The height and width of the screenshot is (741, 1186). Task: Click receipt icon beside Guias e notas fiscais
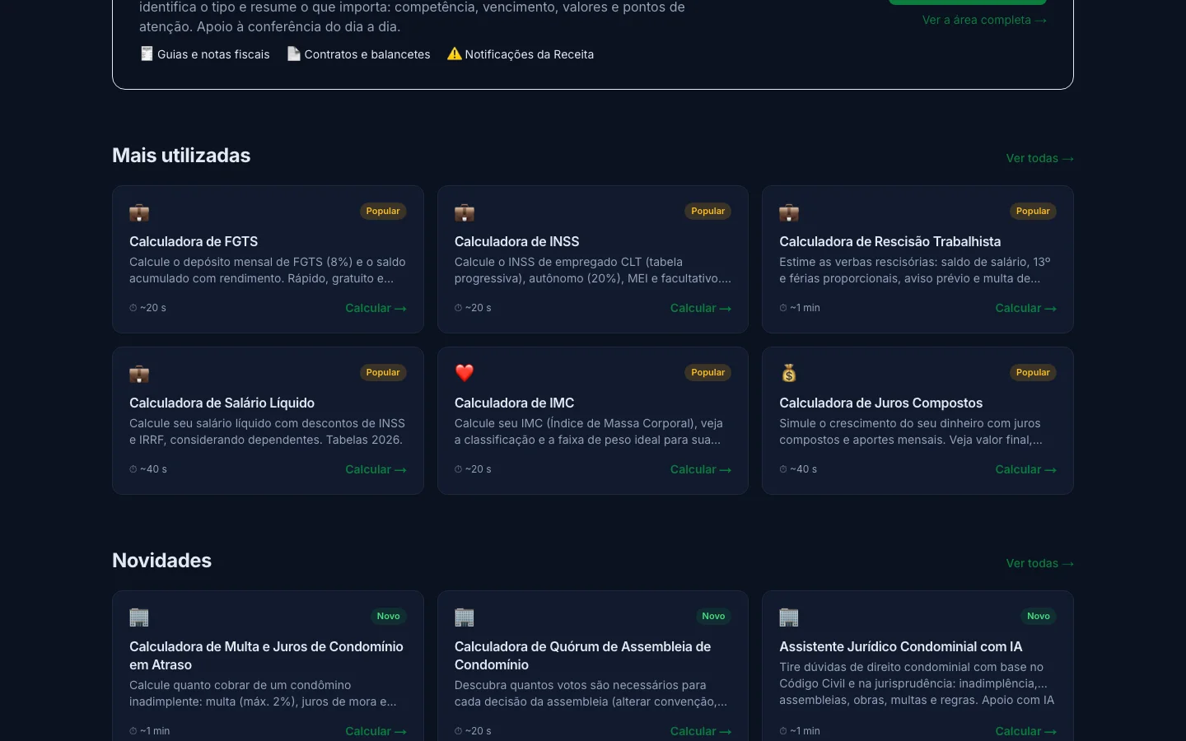pyautogui.click(x=147, y=54)
